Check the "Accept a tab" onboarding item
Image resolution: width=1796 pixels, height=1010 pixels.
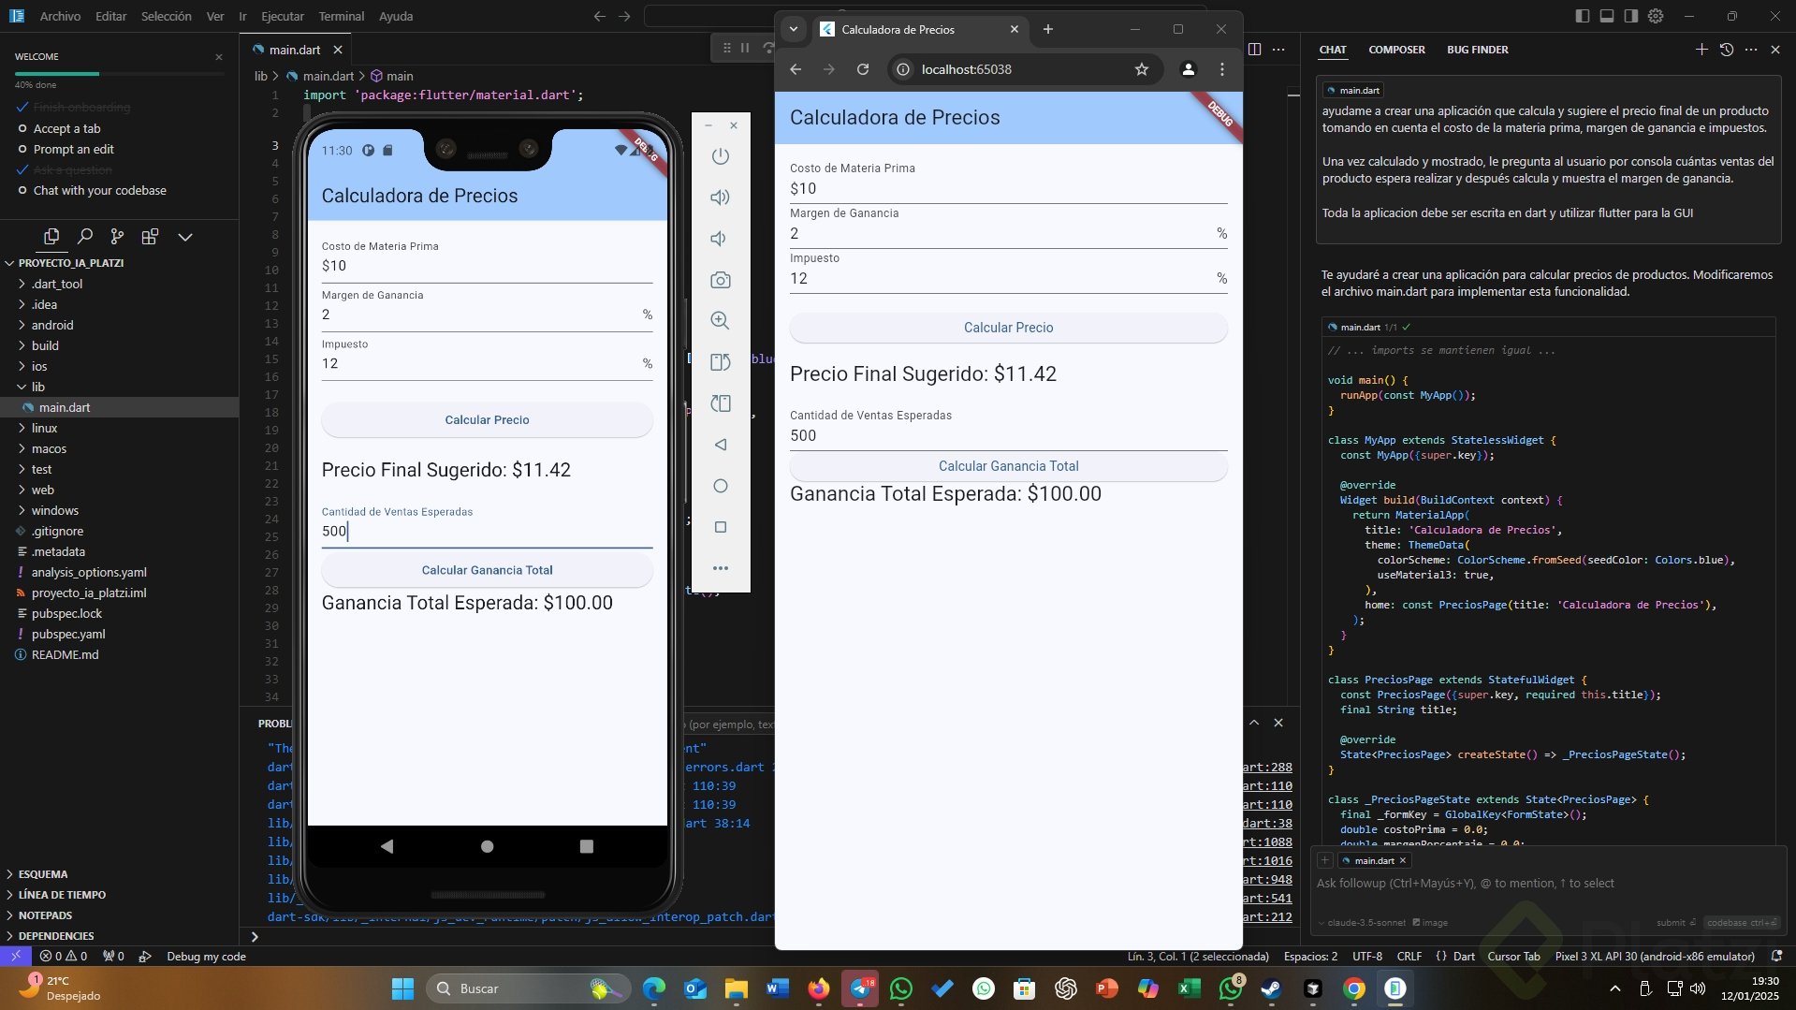[66, 129]
